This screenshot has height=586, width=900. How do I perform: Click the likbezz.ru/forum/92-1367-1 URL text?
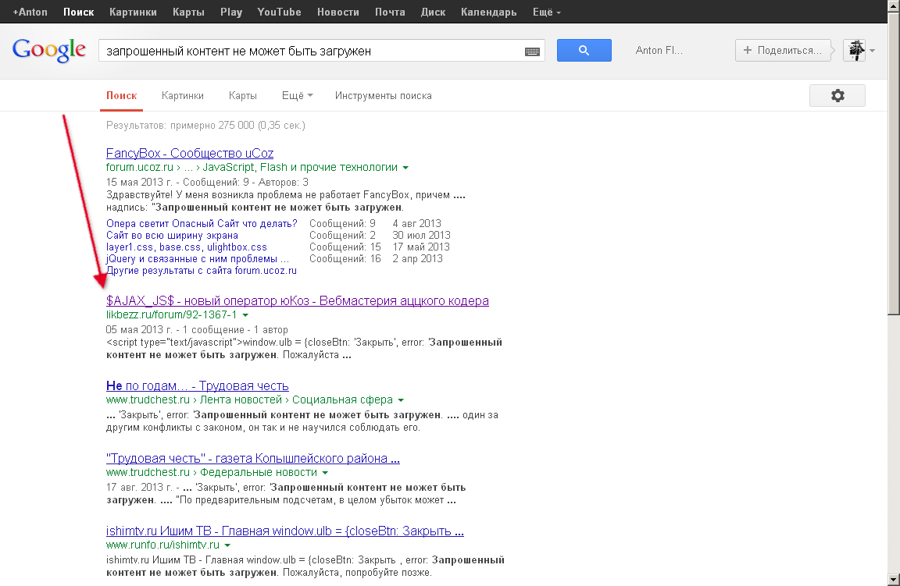click(172, 314)
